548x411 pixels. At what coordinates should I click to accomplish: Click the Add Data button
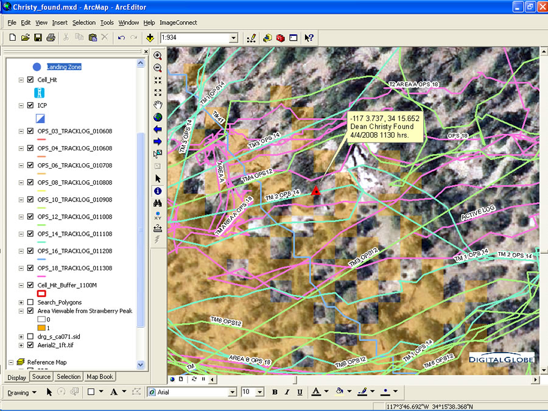point(150,38)
